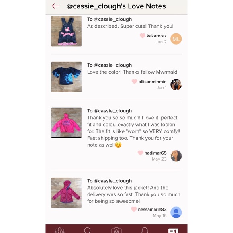Open the pink hoodie thumbnail
This screenshot has height=233, width=233.
tap(66, 123)
